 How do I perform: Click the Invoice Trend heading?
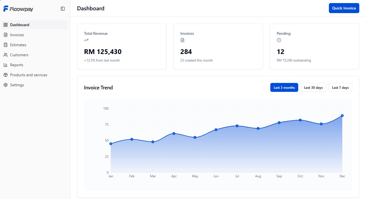click(98, 88)
